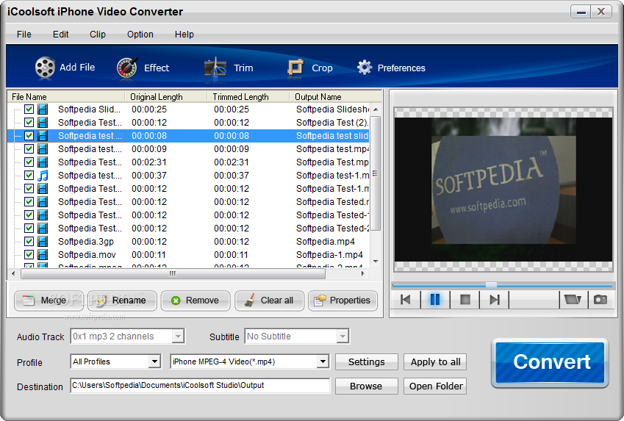This screenshot has height=421, width=624.
Task: Toggle checkbox of the 00:00:09 file
Action: pyautogui.click(x=29, y=149)
